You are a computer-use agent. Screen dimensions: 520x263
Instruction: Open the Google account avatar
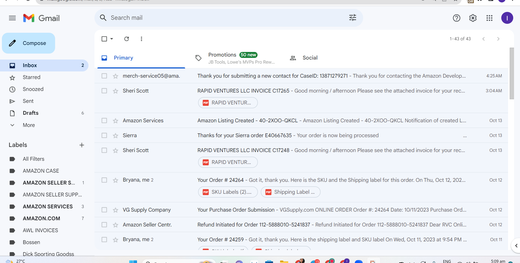pyautogui.click(x=507, y=18)
